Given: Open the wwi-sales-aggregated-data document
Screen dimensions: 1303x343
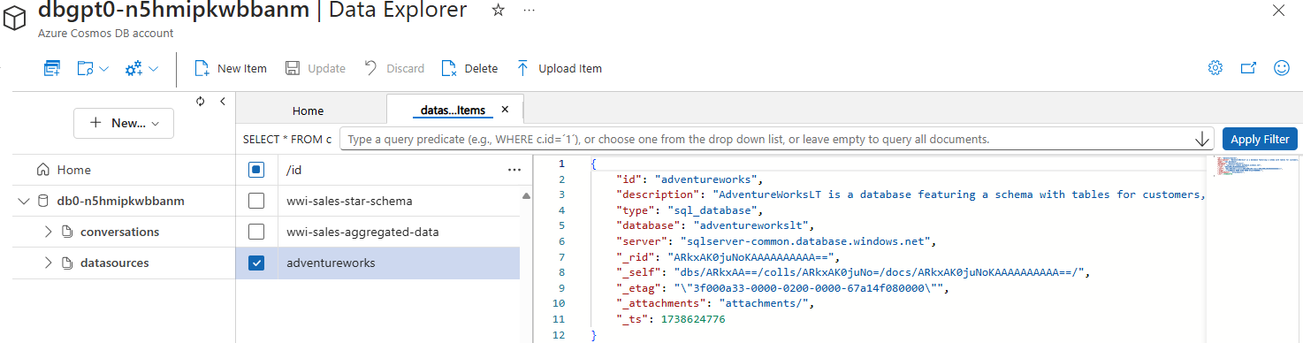Looking at the screenshot, I should pyautogui.click(x=362, y=232).
